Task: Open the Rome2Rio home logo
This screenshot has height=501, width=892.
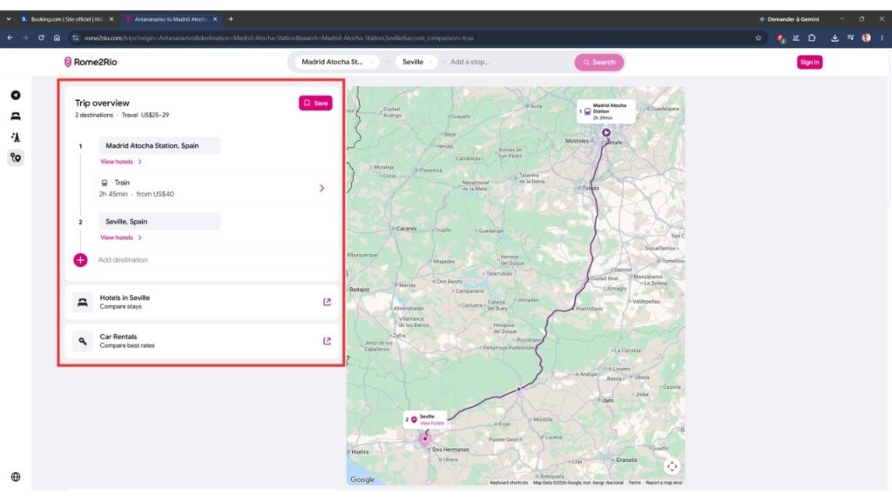Action: click(91, 62)
